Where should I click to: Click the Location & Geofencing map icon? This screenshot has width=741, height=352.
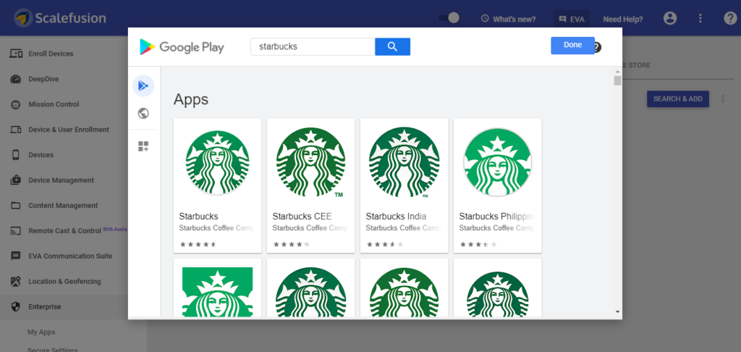[x=16, y=282]
